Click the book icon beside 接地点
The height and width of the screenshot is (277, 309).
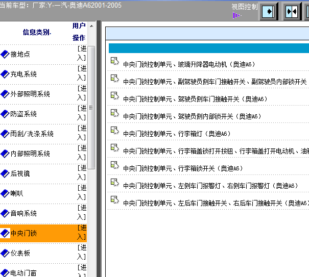(5, 55)
